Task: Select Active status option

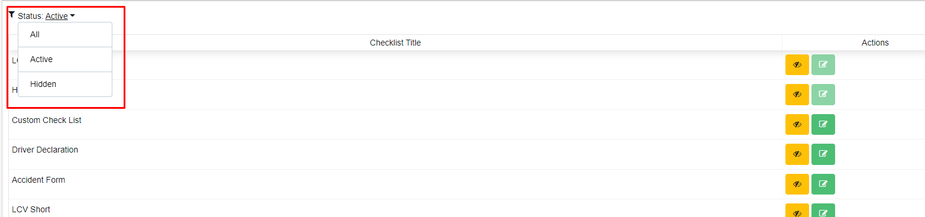Action: [x=65, y=60]
